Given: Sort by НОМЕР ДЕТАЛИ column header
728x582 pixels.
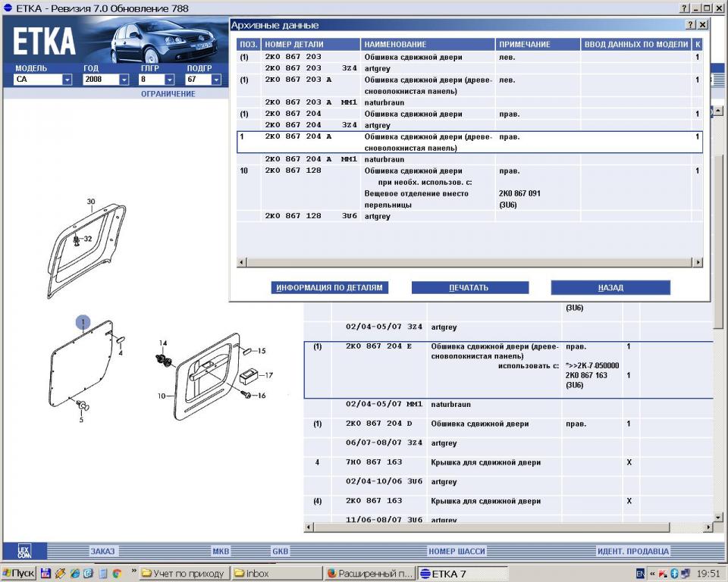Looking at the screenshot, I should coord(311,45).
